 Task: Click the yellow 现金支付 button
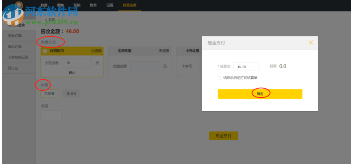pos(224,136)
